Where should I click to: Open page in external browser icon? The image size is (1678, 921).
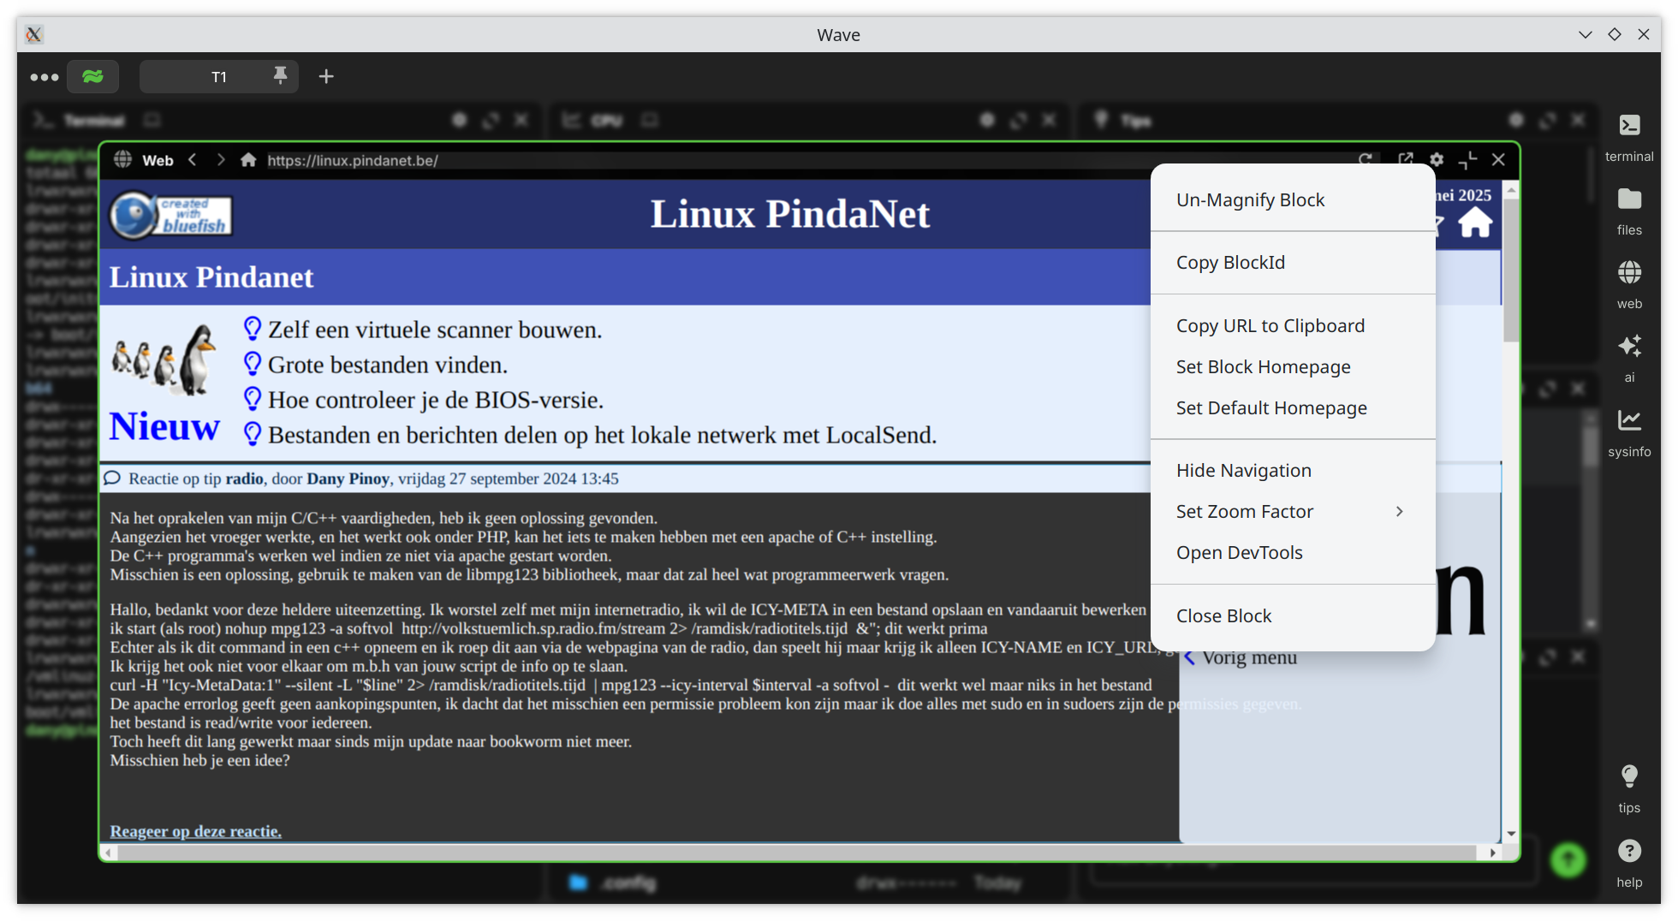pyautogui.click(x=1406, y=159)
